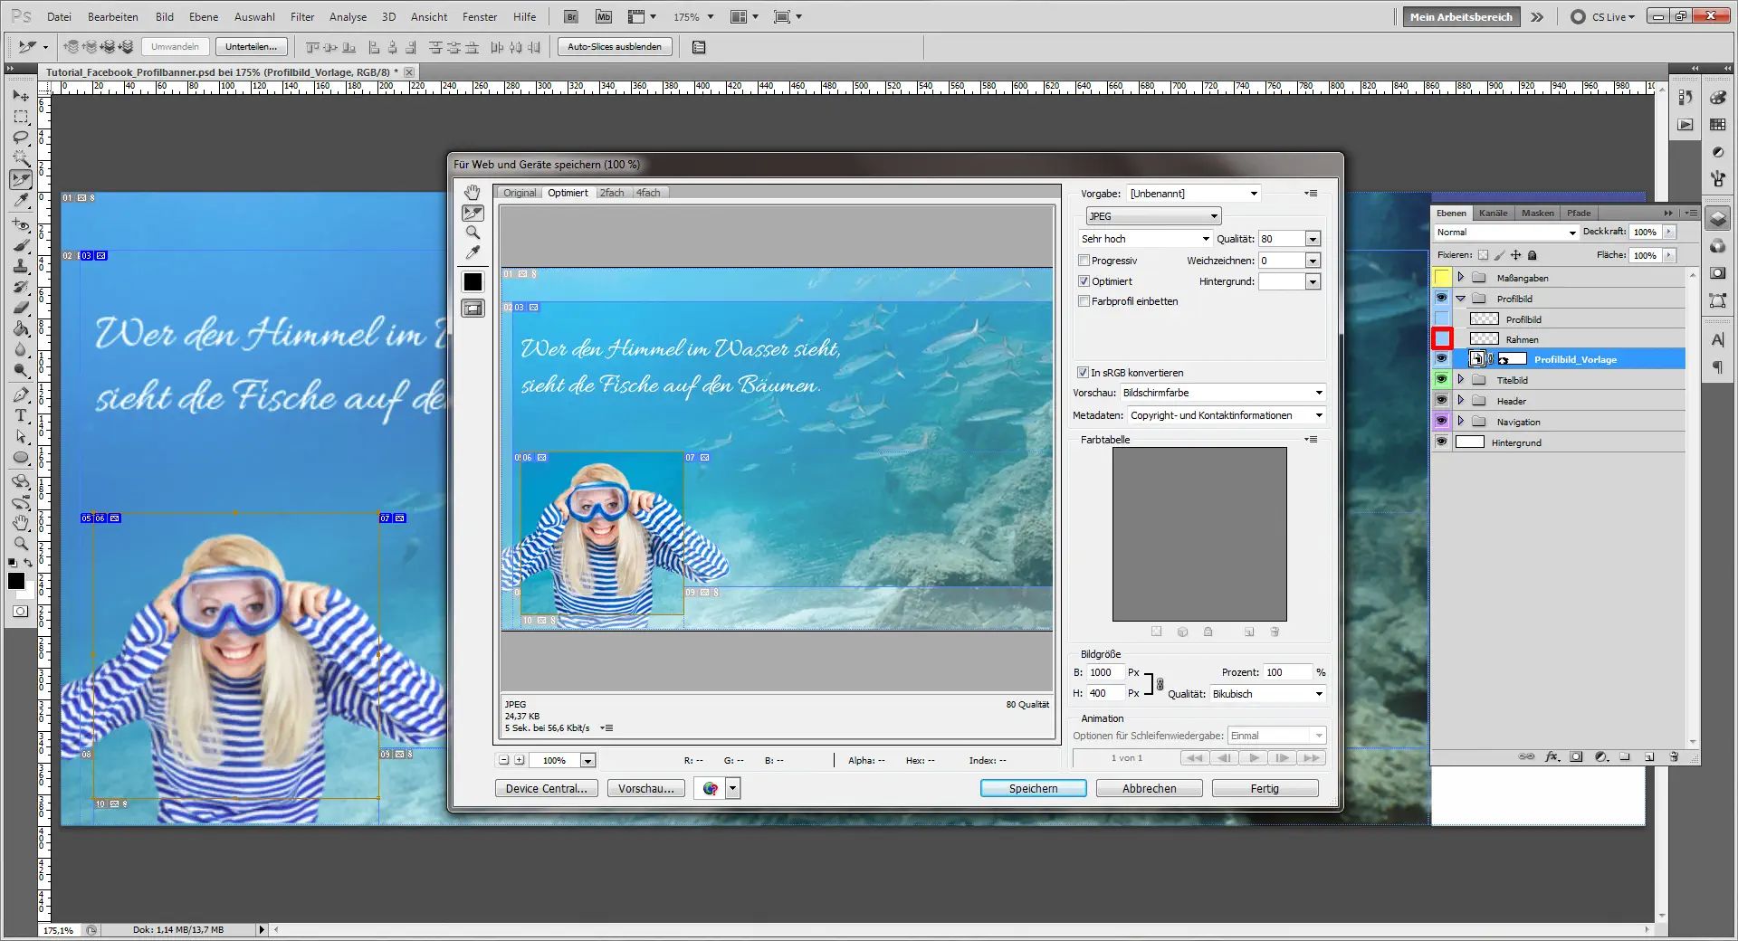Screen dimensions: 1738x941
Task: Hide the Titelbild layer group
Action: point(1441,379)
